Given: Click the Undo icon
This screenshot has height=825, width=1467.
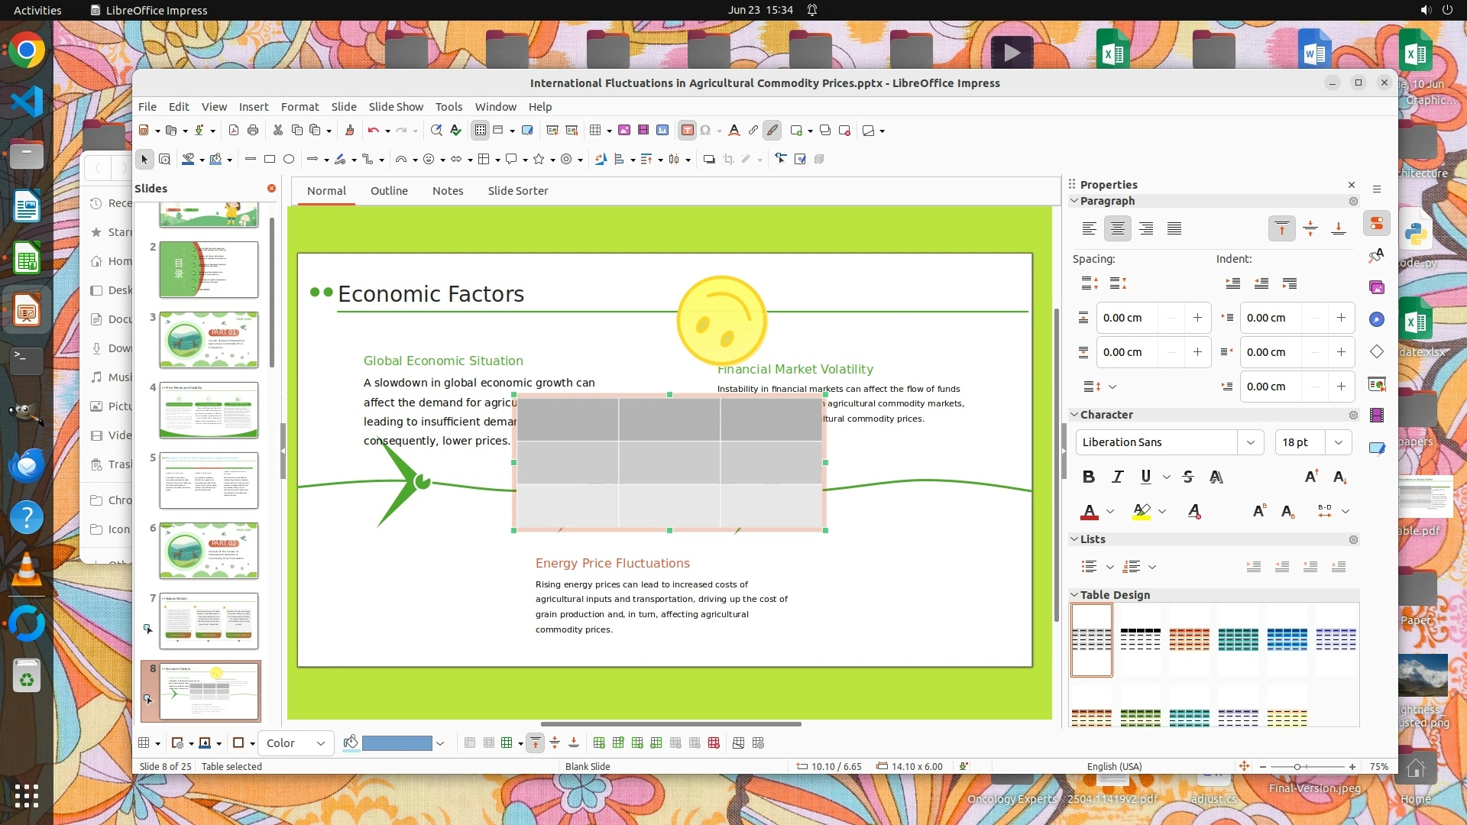Looking at the screenshot, I should [373, 130].
